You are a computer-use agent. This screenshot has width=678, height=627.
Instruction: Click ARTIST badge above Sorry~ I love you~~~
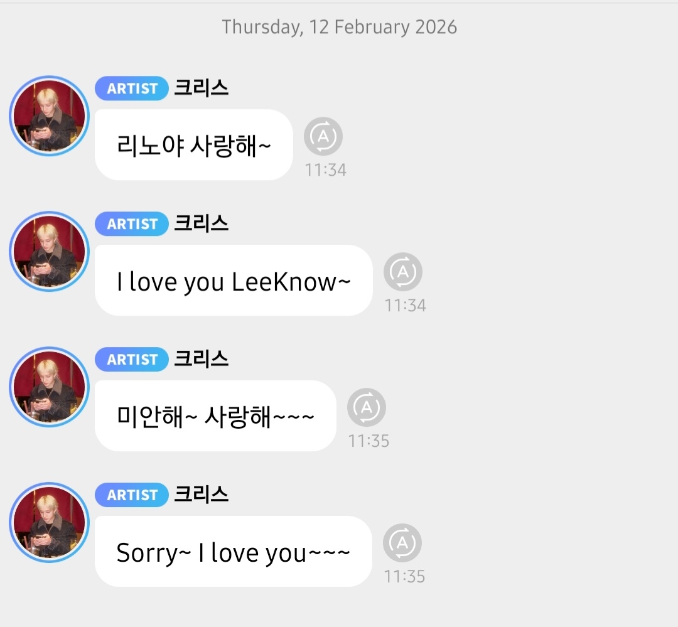(131, 495)
